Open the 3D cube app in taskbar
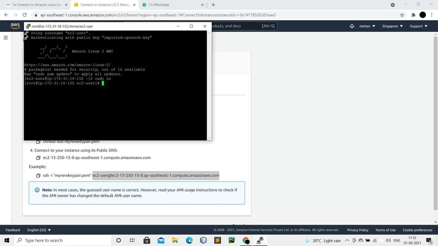Viewport: 438px width, 246px height. click(x=203, y=241)
